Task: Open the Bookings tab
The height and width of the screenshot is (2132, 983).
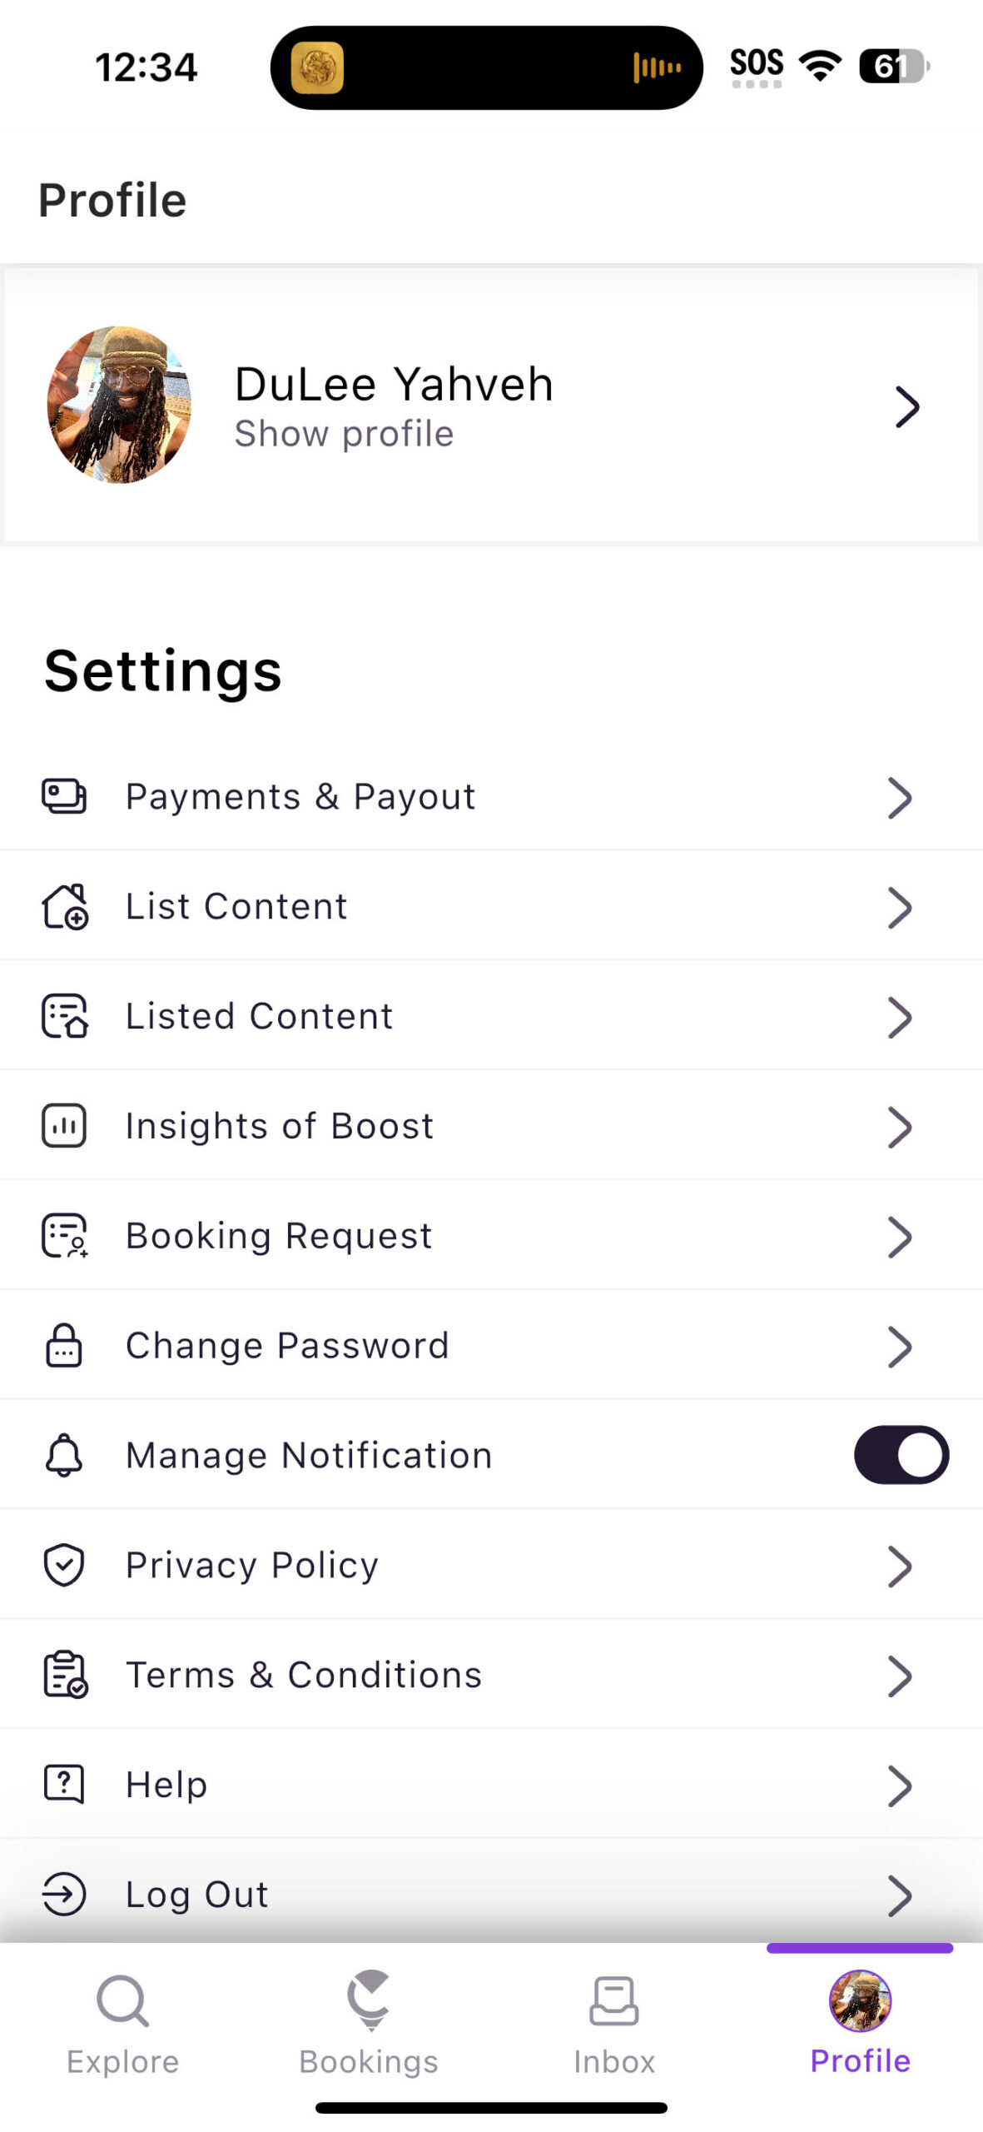Action: click(369, 2022)
